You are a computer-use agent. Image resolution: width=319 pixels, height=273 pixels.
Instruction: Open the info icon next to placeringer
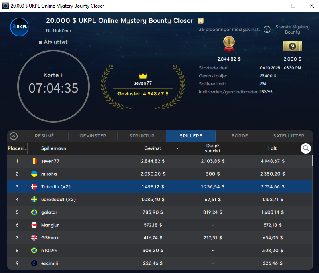click(x=267, y=30)
